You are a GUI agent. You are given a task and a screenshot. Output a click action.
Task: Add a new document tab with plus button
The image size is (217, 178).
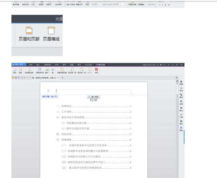[x=63, y=78]
